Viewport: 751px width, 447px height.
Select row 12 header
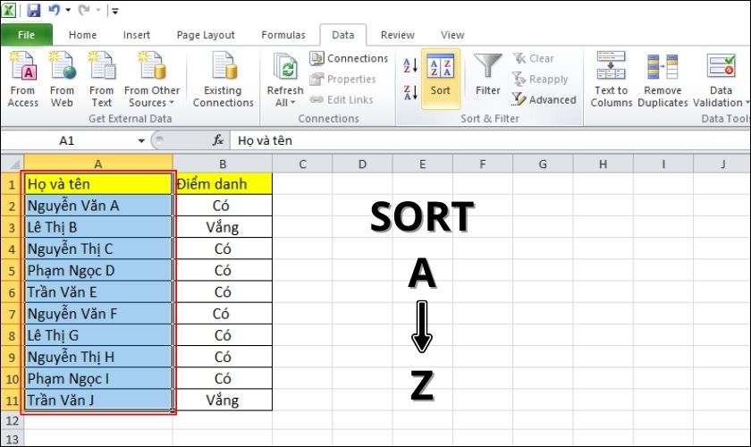tap(12, 421)
